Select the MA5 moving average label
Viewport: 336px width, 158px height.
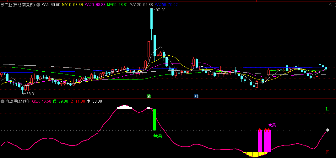coord(51,5)
